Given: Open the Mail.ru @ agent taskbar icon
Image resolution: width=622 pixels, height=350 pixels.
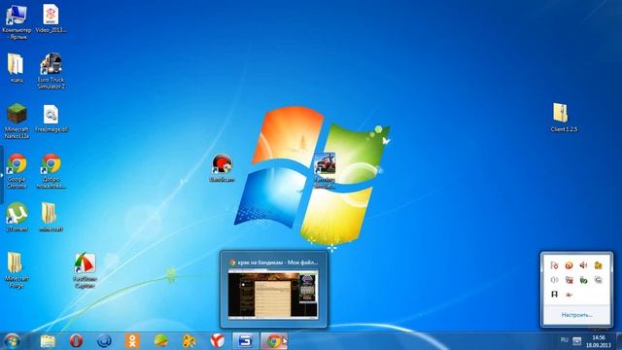Looking at the screenshot, I should [x=104, y=341].
